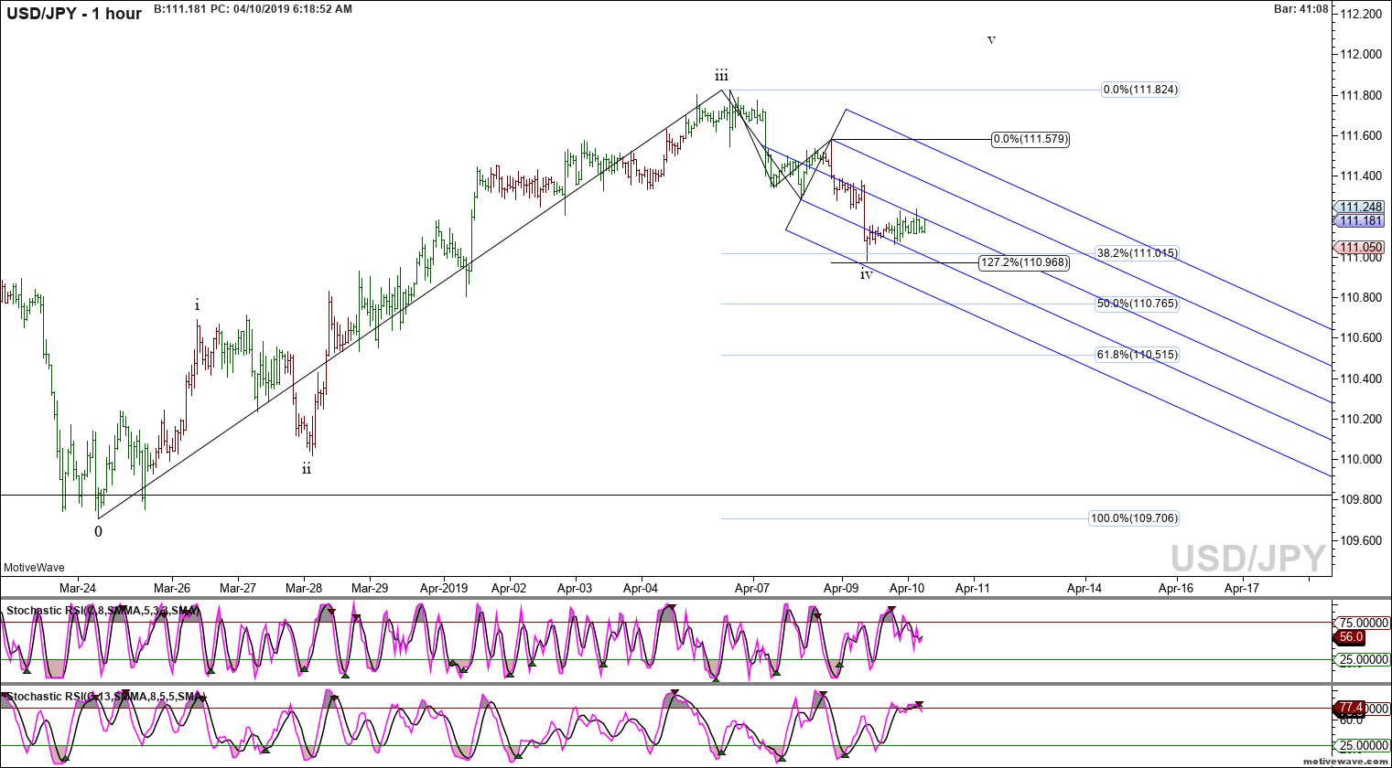This screenshot has height=768, width=1392.
Task: Click the Apr-14 date on time axis
Action: [1084, 588]
